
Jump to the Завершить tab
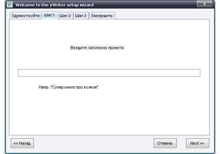tap(102, 16)
